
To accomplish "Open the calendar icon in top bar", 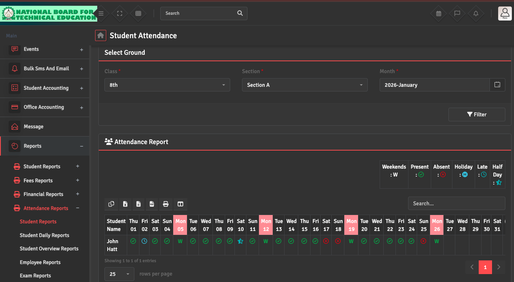I will pyautogui.click(x=438, y=13).
